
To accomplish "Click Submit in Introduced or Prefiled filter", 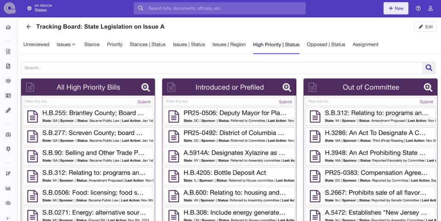I will (x=285, y=102).
